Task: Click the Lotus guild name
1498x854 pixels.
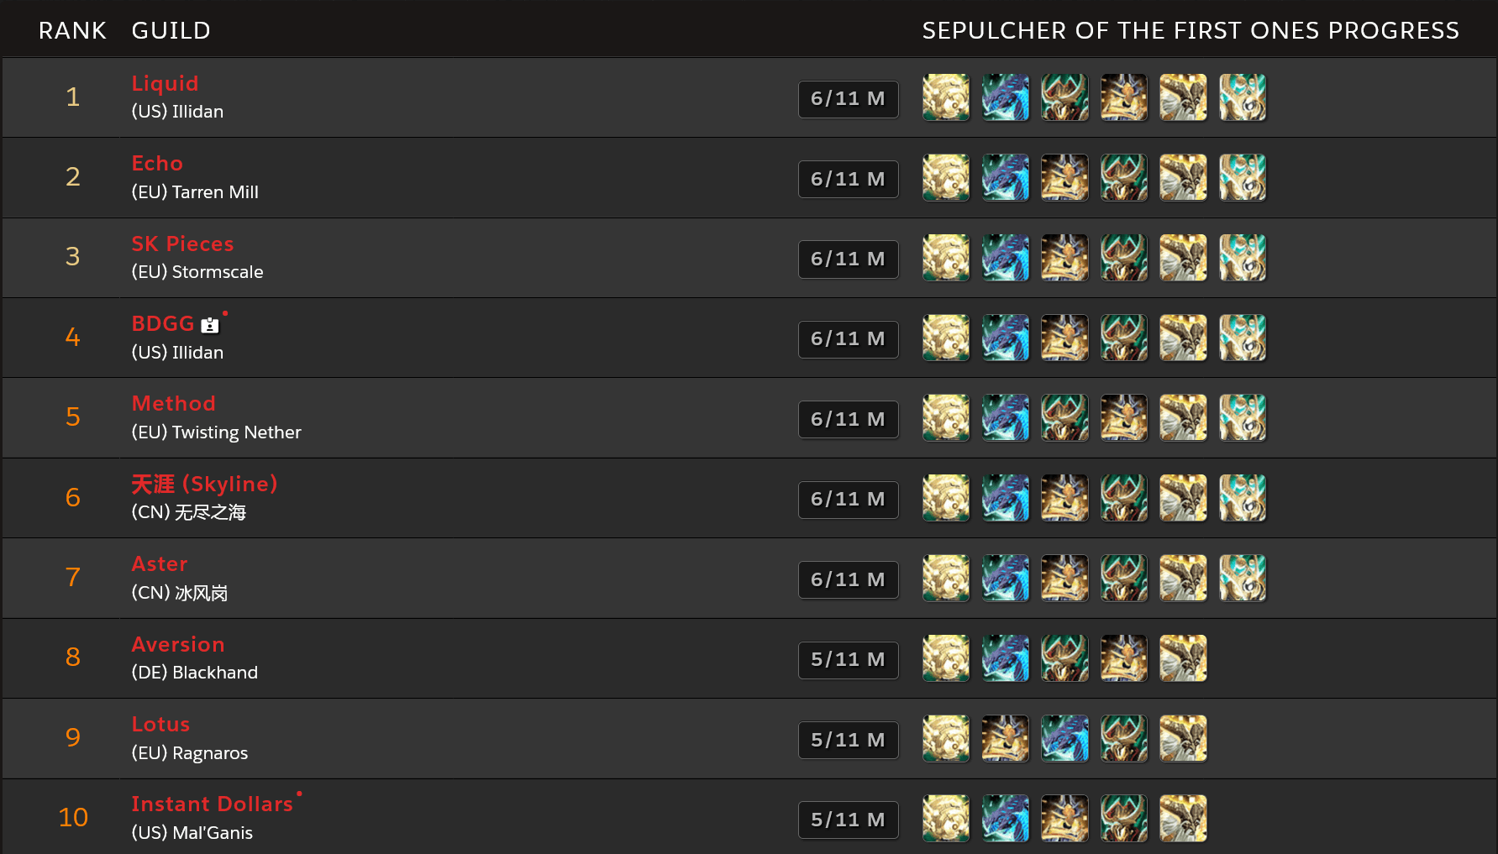Action: pos(160,724)
